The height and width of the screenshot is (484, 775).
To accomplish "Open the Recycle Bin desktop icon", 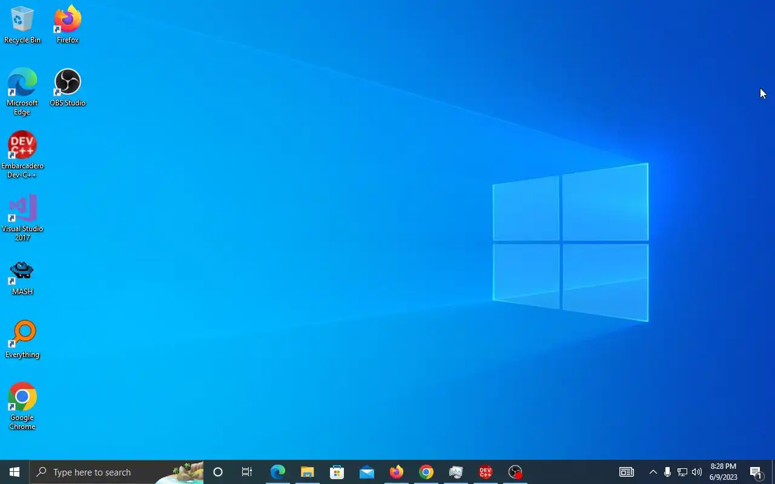I will click(22, 25).
